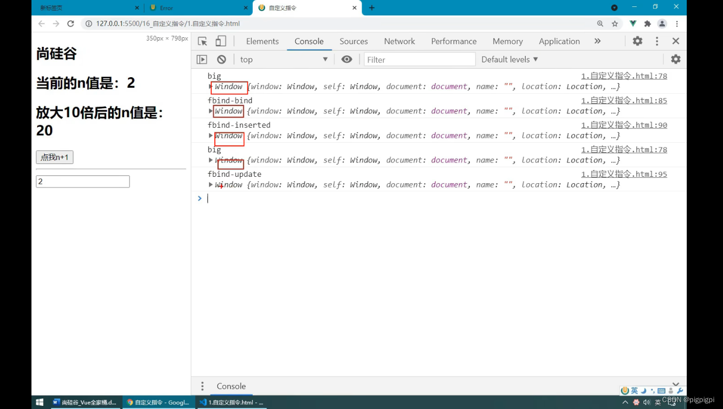
Task: Expand the Window object under first big log
Action: click(x=211, y=86)
